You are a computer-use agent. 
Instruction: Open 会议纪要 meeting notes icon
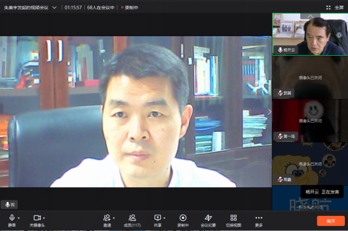click(208, 220)
